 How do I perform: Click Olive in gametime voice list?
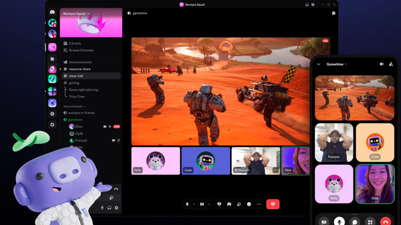pyautogui.click(x=76, y=127)
